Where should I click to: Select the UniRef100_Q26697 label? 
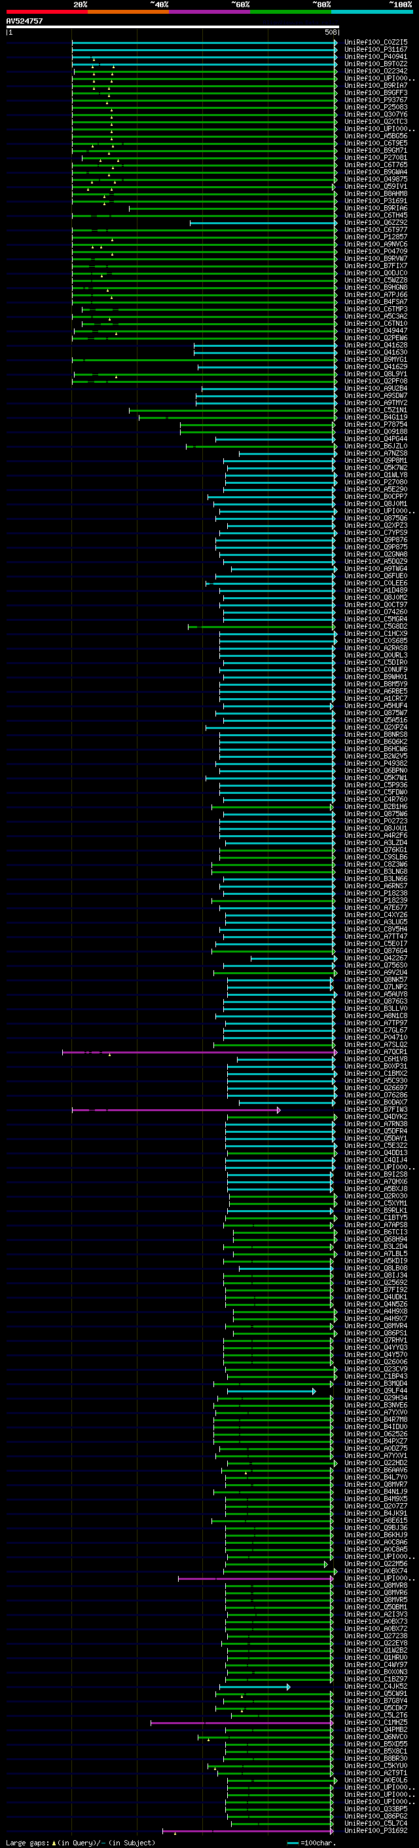(376, 1088)
